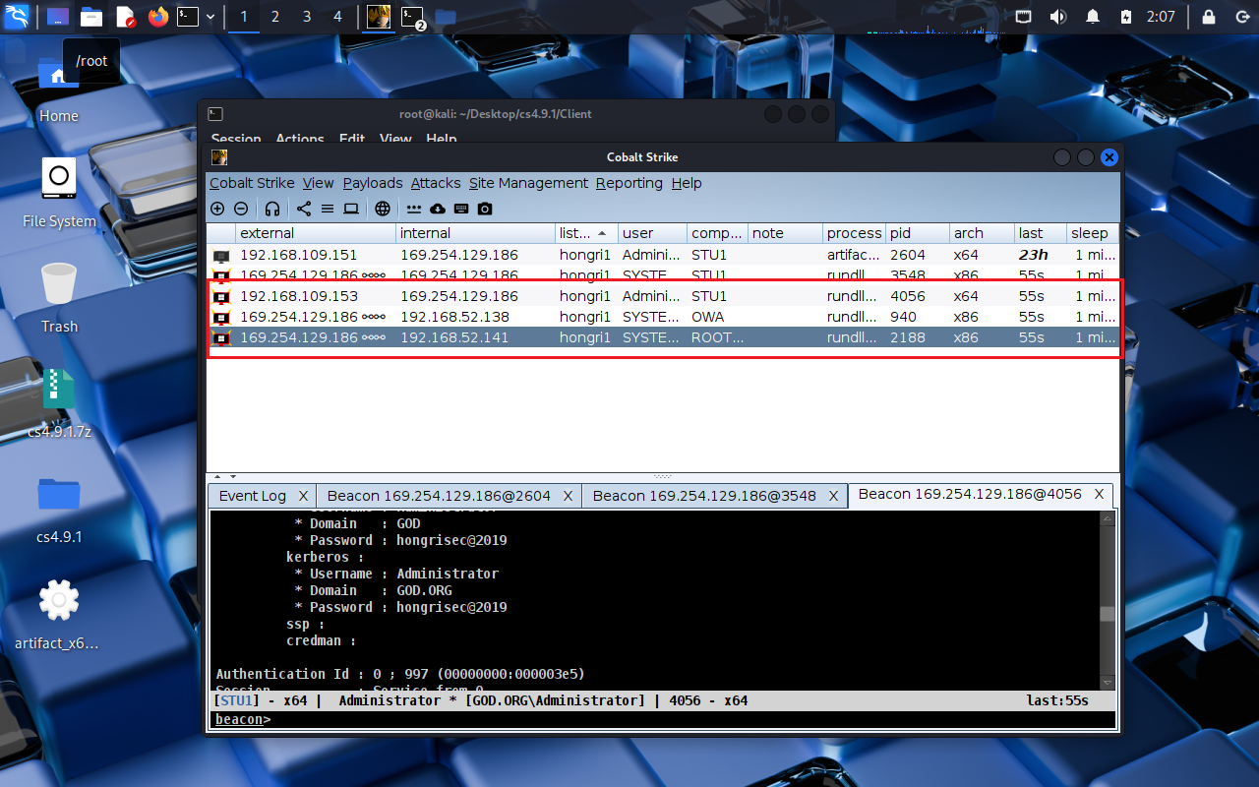Open downloaded files cloud icon

pos(438,209)
